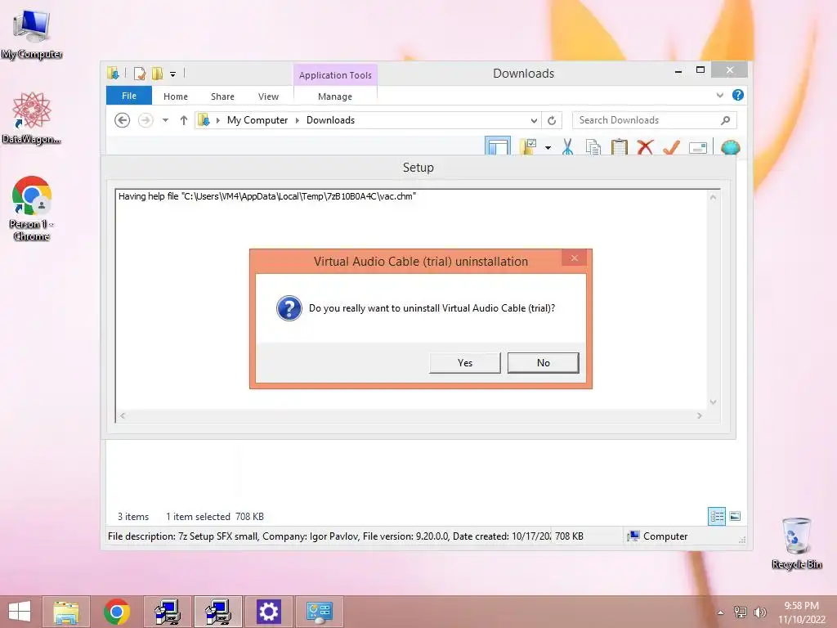The image size is (837, 628).
Task: Click the blue question mark icon in the dialog
Action: coord(289,308)
